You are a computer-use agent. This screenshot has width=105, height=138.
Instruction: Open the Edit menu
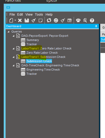pos(20,15)
